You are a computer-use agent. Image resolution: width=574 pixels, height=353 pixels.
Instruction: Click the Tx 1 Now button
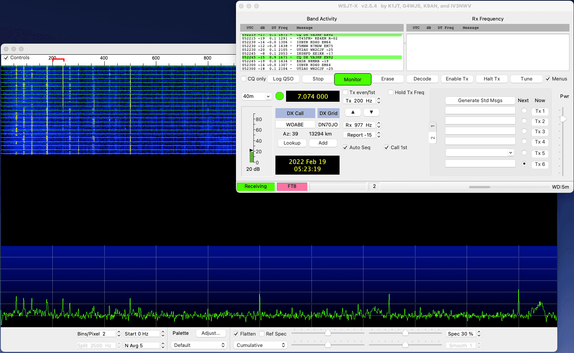(540, 111)
